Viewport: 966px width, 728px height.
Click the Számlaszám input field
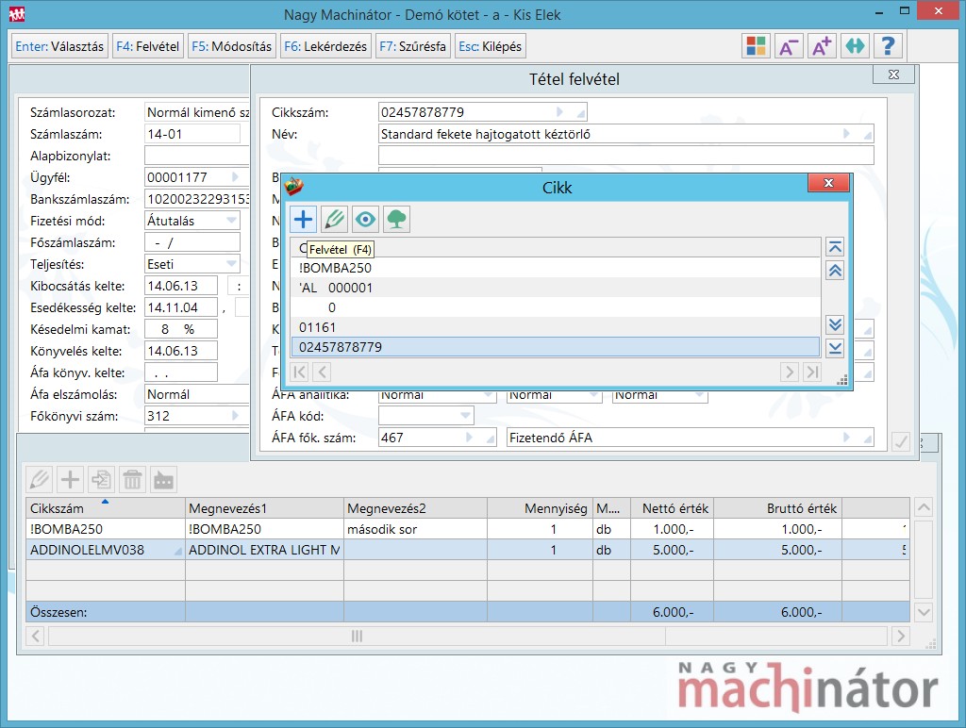click(192, 134)
